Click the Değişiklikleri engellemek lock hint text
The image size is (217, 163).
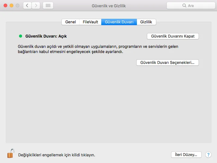pyautogui.click(x=57, y=155)
